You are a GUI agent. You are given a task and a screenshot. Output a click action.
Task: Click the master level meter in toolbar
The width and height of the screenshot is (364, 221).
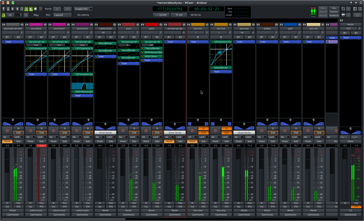point(313,12)
